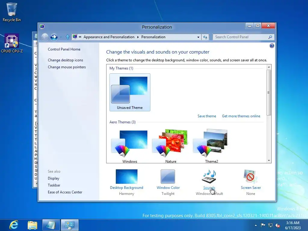Open Control Panel Home link

point(64,49)
